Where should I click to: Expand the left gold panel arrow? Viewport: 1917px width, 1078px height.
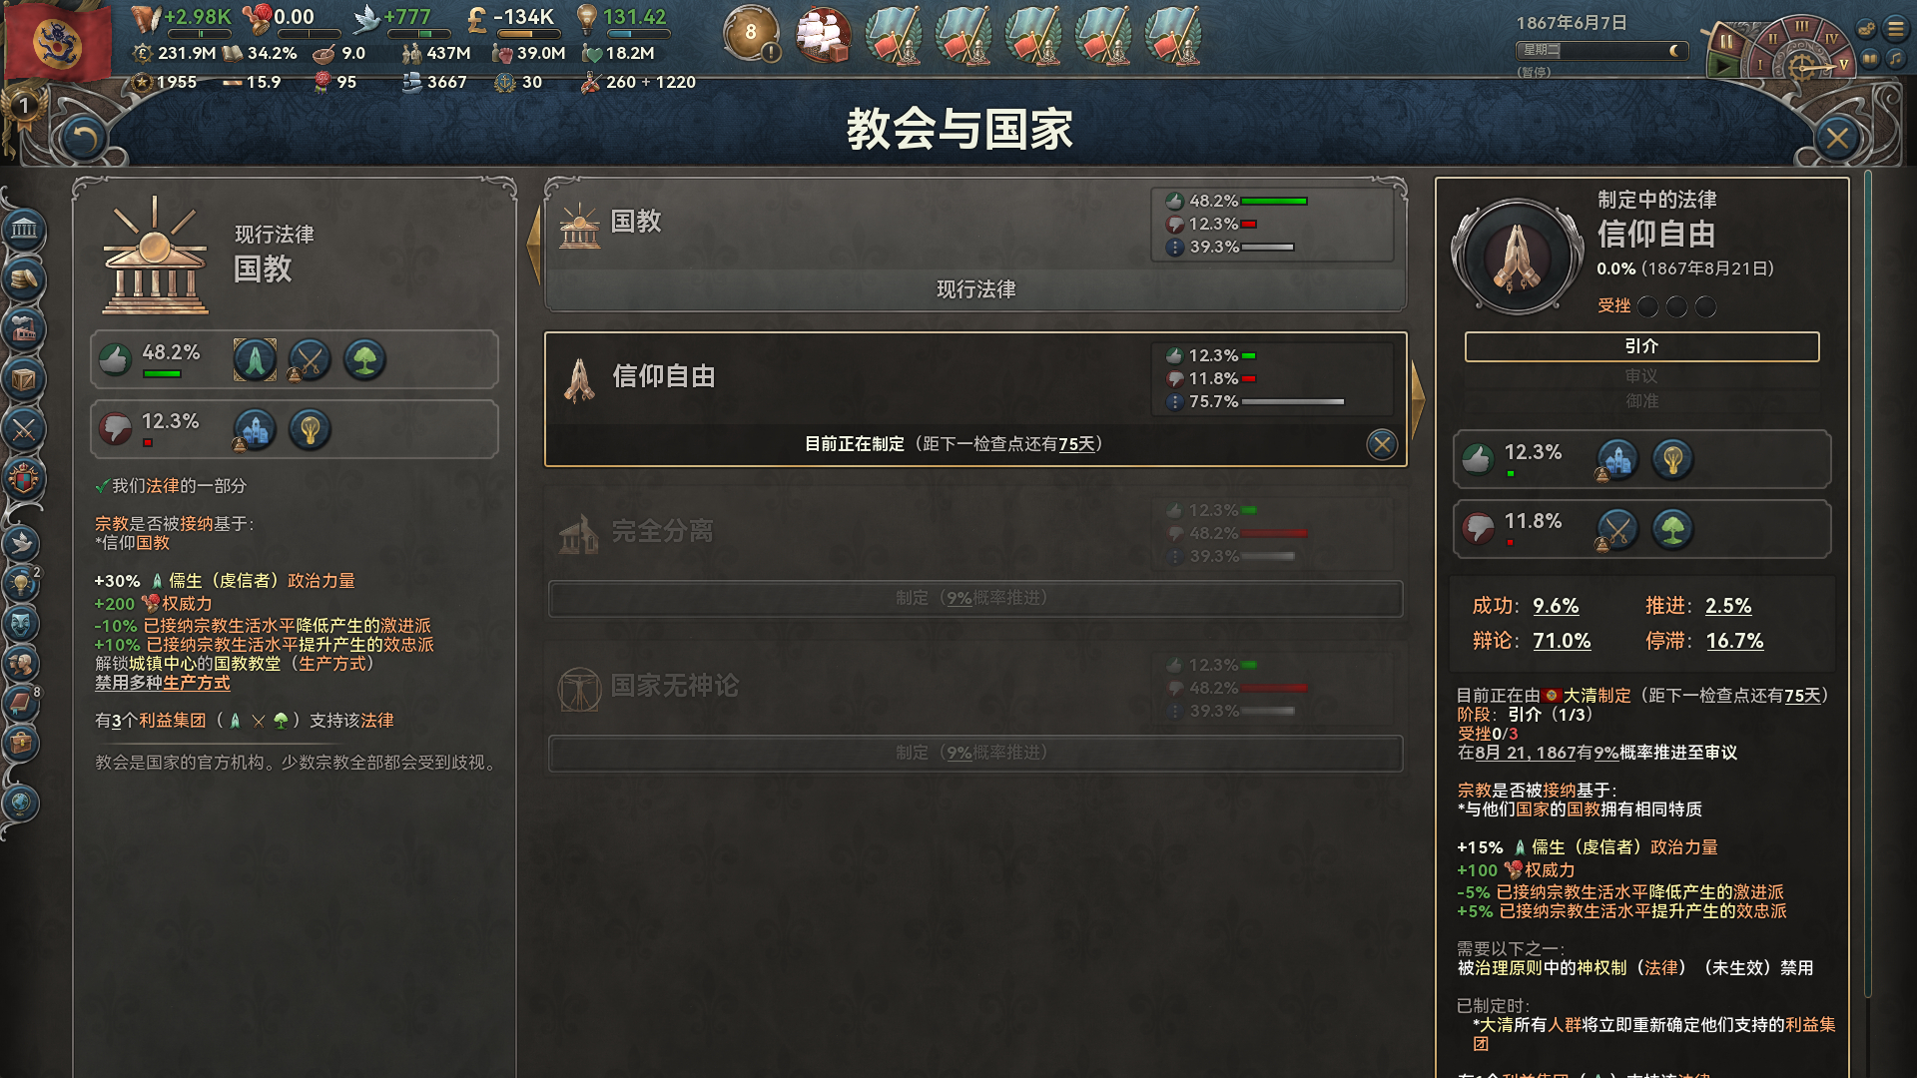click(534, 246)
